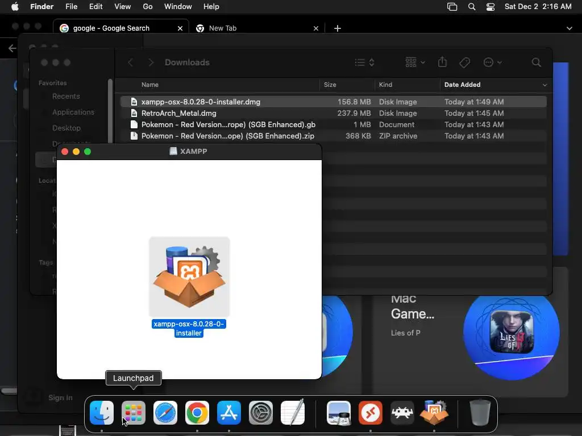Click the Tags icon in Downloads toolbar

click(x=464, y=62)
